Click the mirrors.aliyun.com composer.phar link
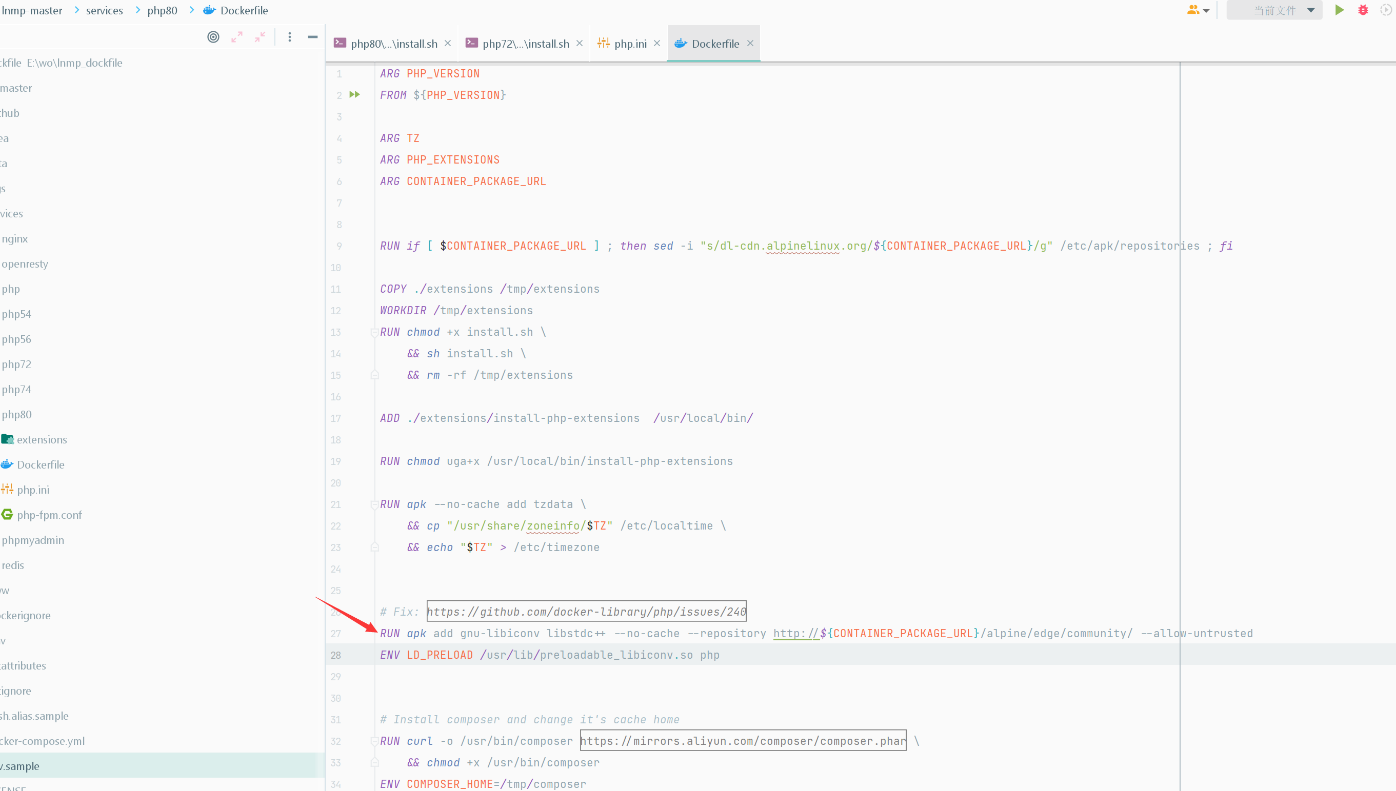 [x=742, y=741]
